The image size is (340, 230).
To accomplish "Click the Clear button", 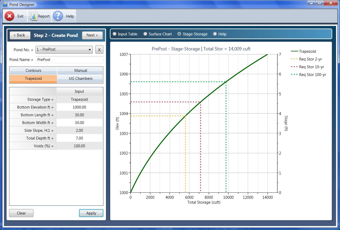I will coord(21,213).
